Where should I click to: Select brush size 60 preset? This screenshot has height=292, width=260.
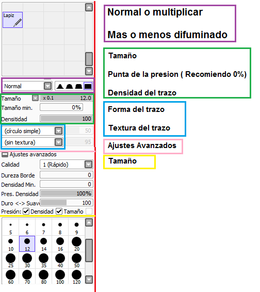coord(10,277)
